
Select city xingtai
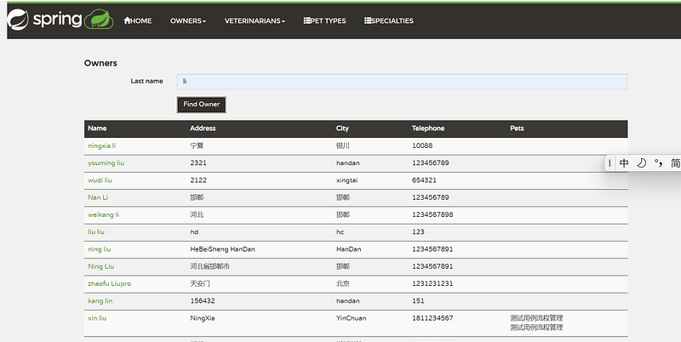(346, 180)
